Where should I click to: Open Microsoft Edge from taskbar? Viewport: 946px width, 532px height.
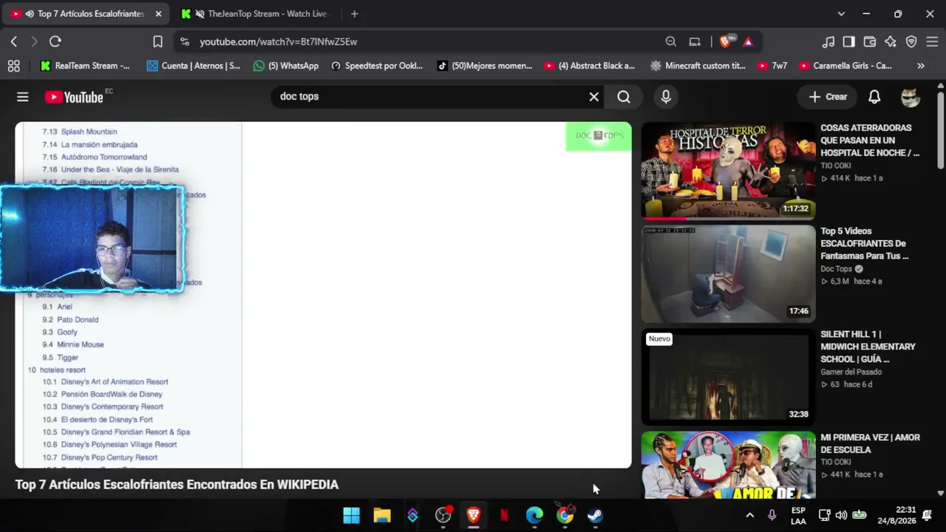tap(534, 515)
